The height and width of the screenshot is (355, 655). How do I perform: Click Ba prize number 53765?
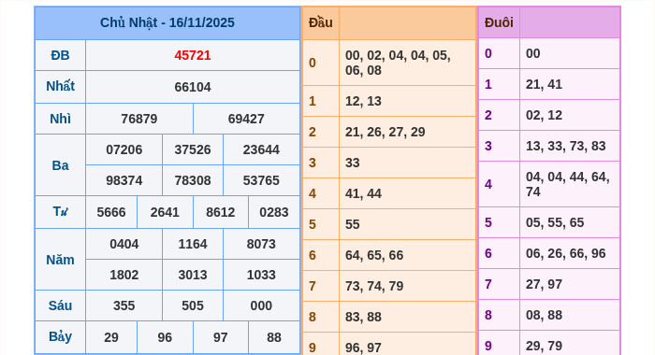click(261, 180)
